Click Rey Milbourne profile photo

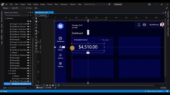tap(162, 25)
